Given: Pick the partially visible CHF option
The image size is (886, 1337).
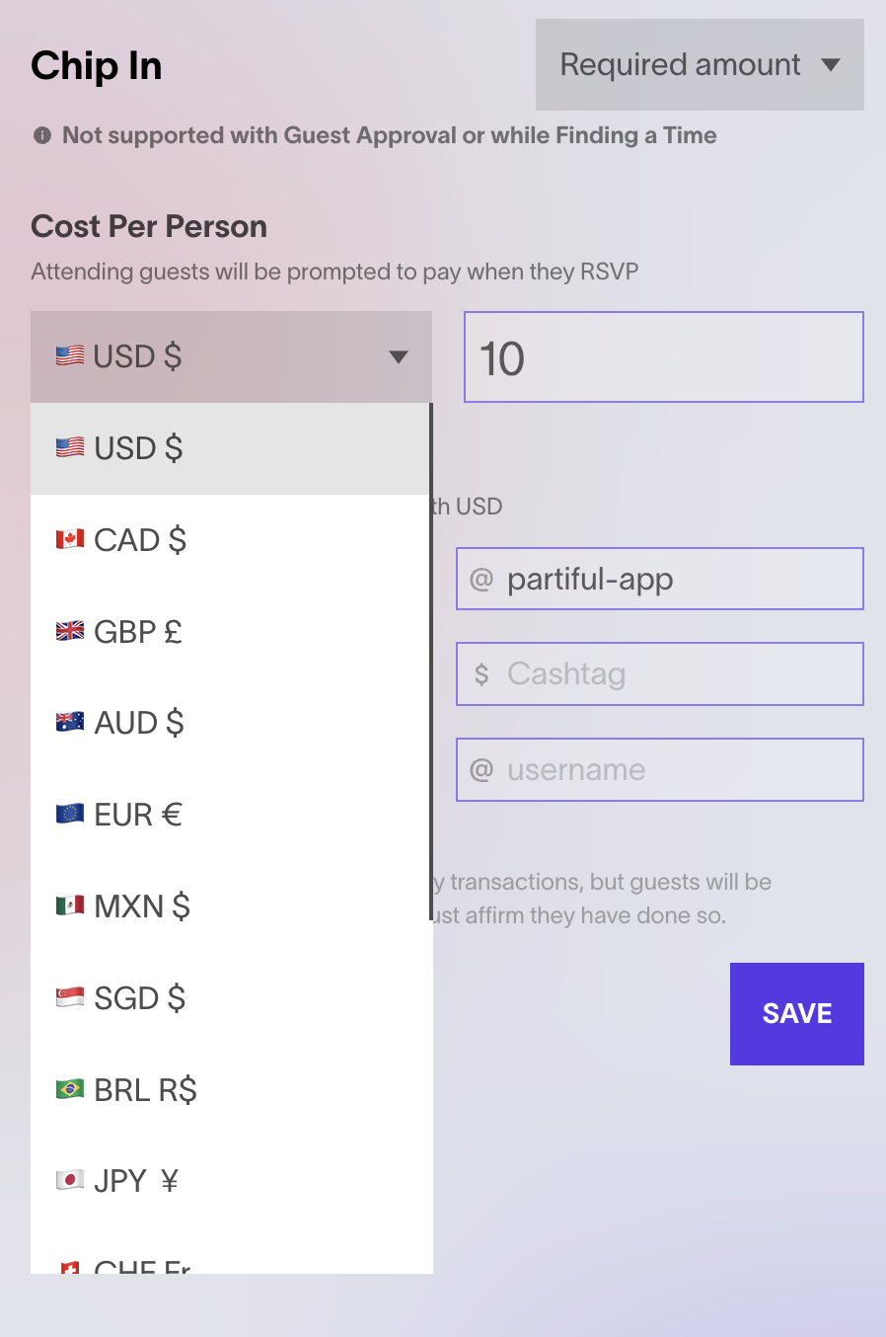Looking at the screenshot, I should coord(232,1252).
